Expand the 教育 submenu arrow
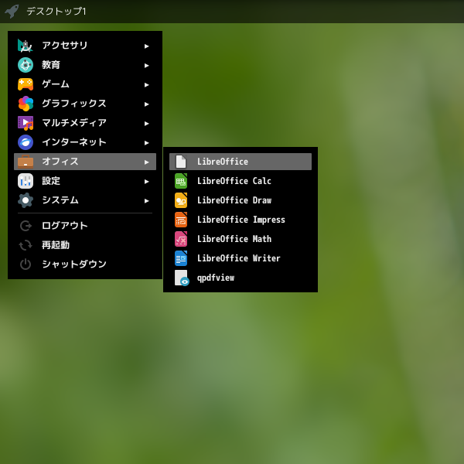Viewport: 464px width, 464px height. (146, 66)
